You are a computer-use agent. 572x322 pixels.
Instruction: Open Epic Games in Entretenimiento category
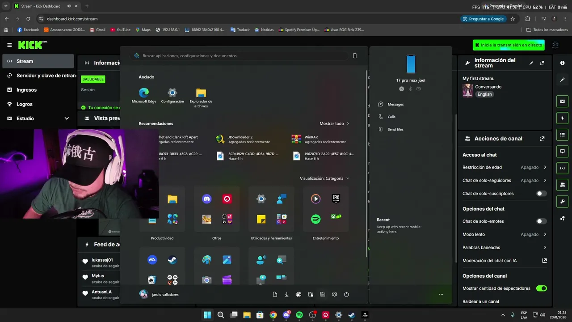coord(336,199)
